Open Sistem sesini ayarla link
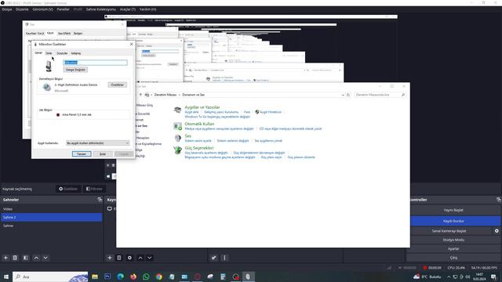502x282 pixels. [x=198, y=141]
